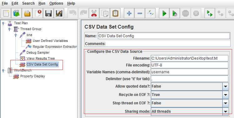Select WorkBench in the tree
This screenshot has width=234, height=118.
(x=23, y=70)
